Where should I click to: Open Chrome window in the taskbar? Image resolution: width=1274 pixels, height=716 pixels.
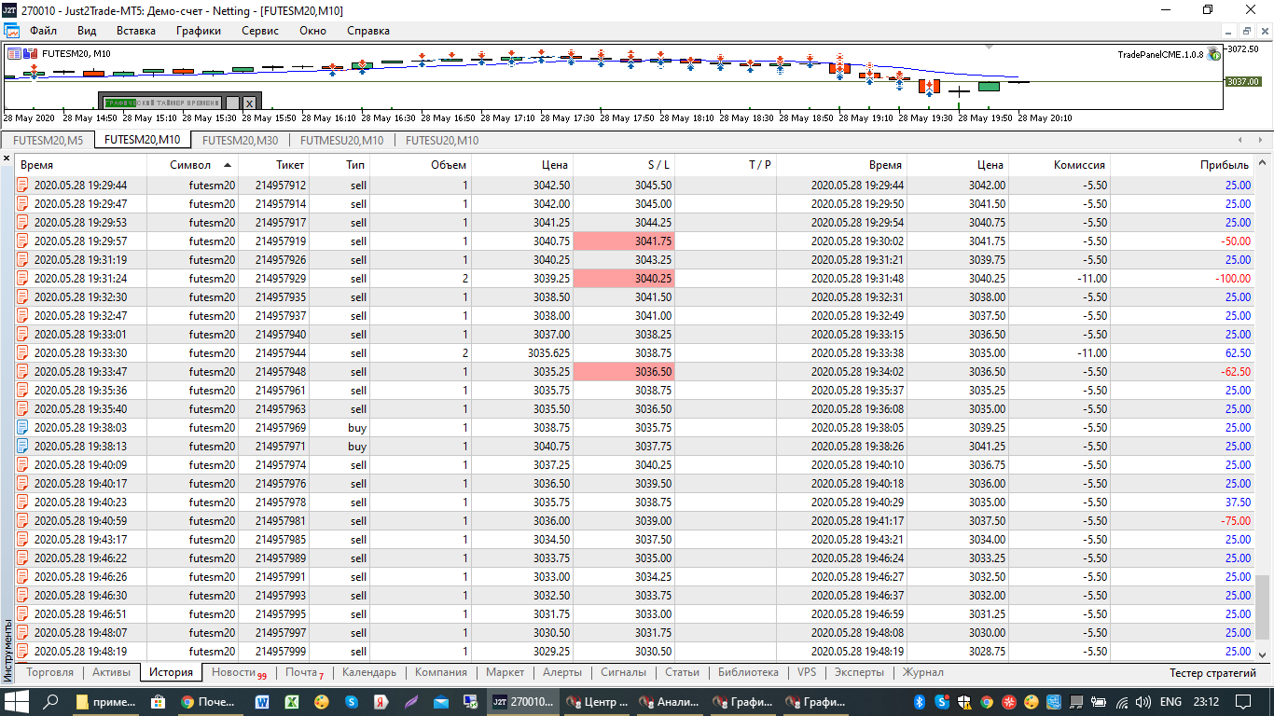[x=208, y=701]
